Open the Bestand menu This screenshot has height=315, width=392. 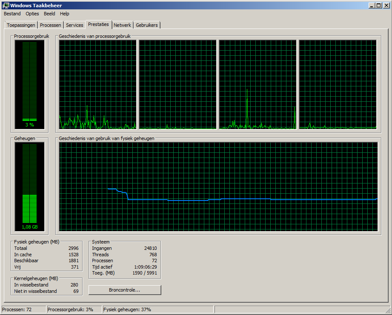[x=12, y=14]
